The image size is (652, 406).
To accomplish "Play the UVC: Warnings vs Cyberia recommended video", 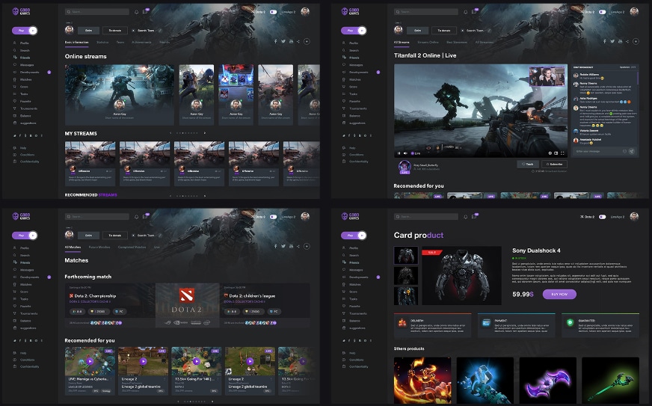I will 90,361.
